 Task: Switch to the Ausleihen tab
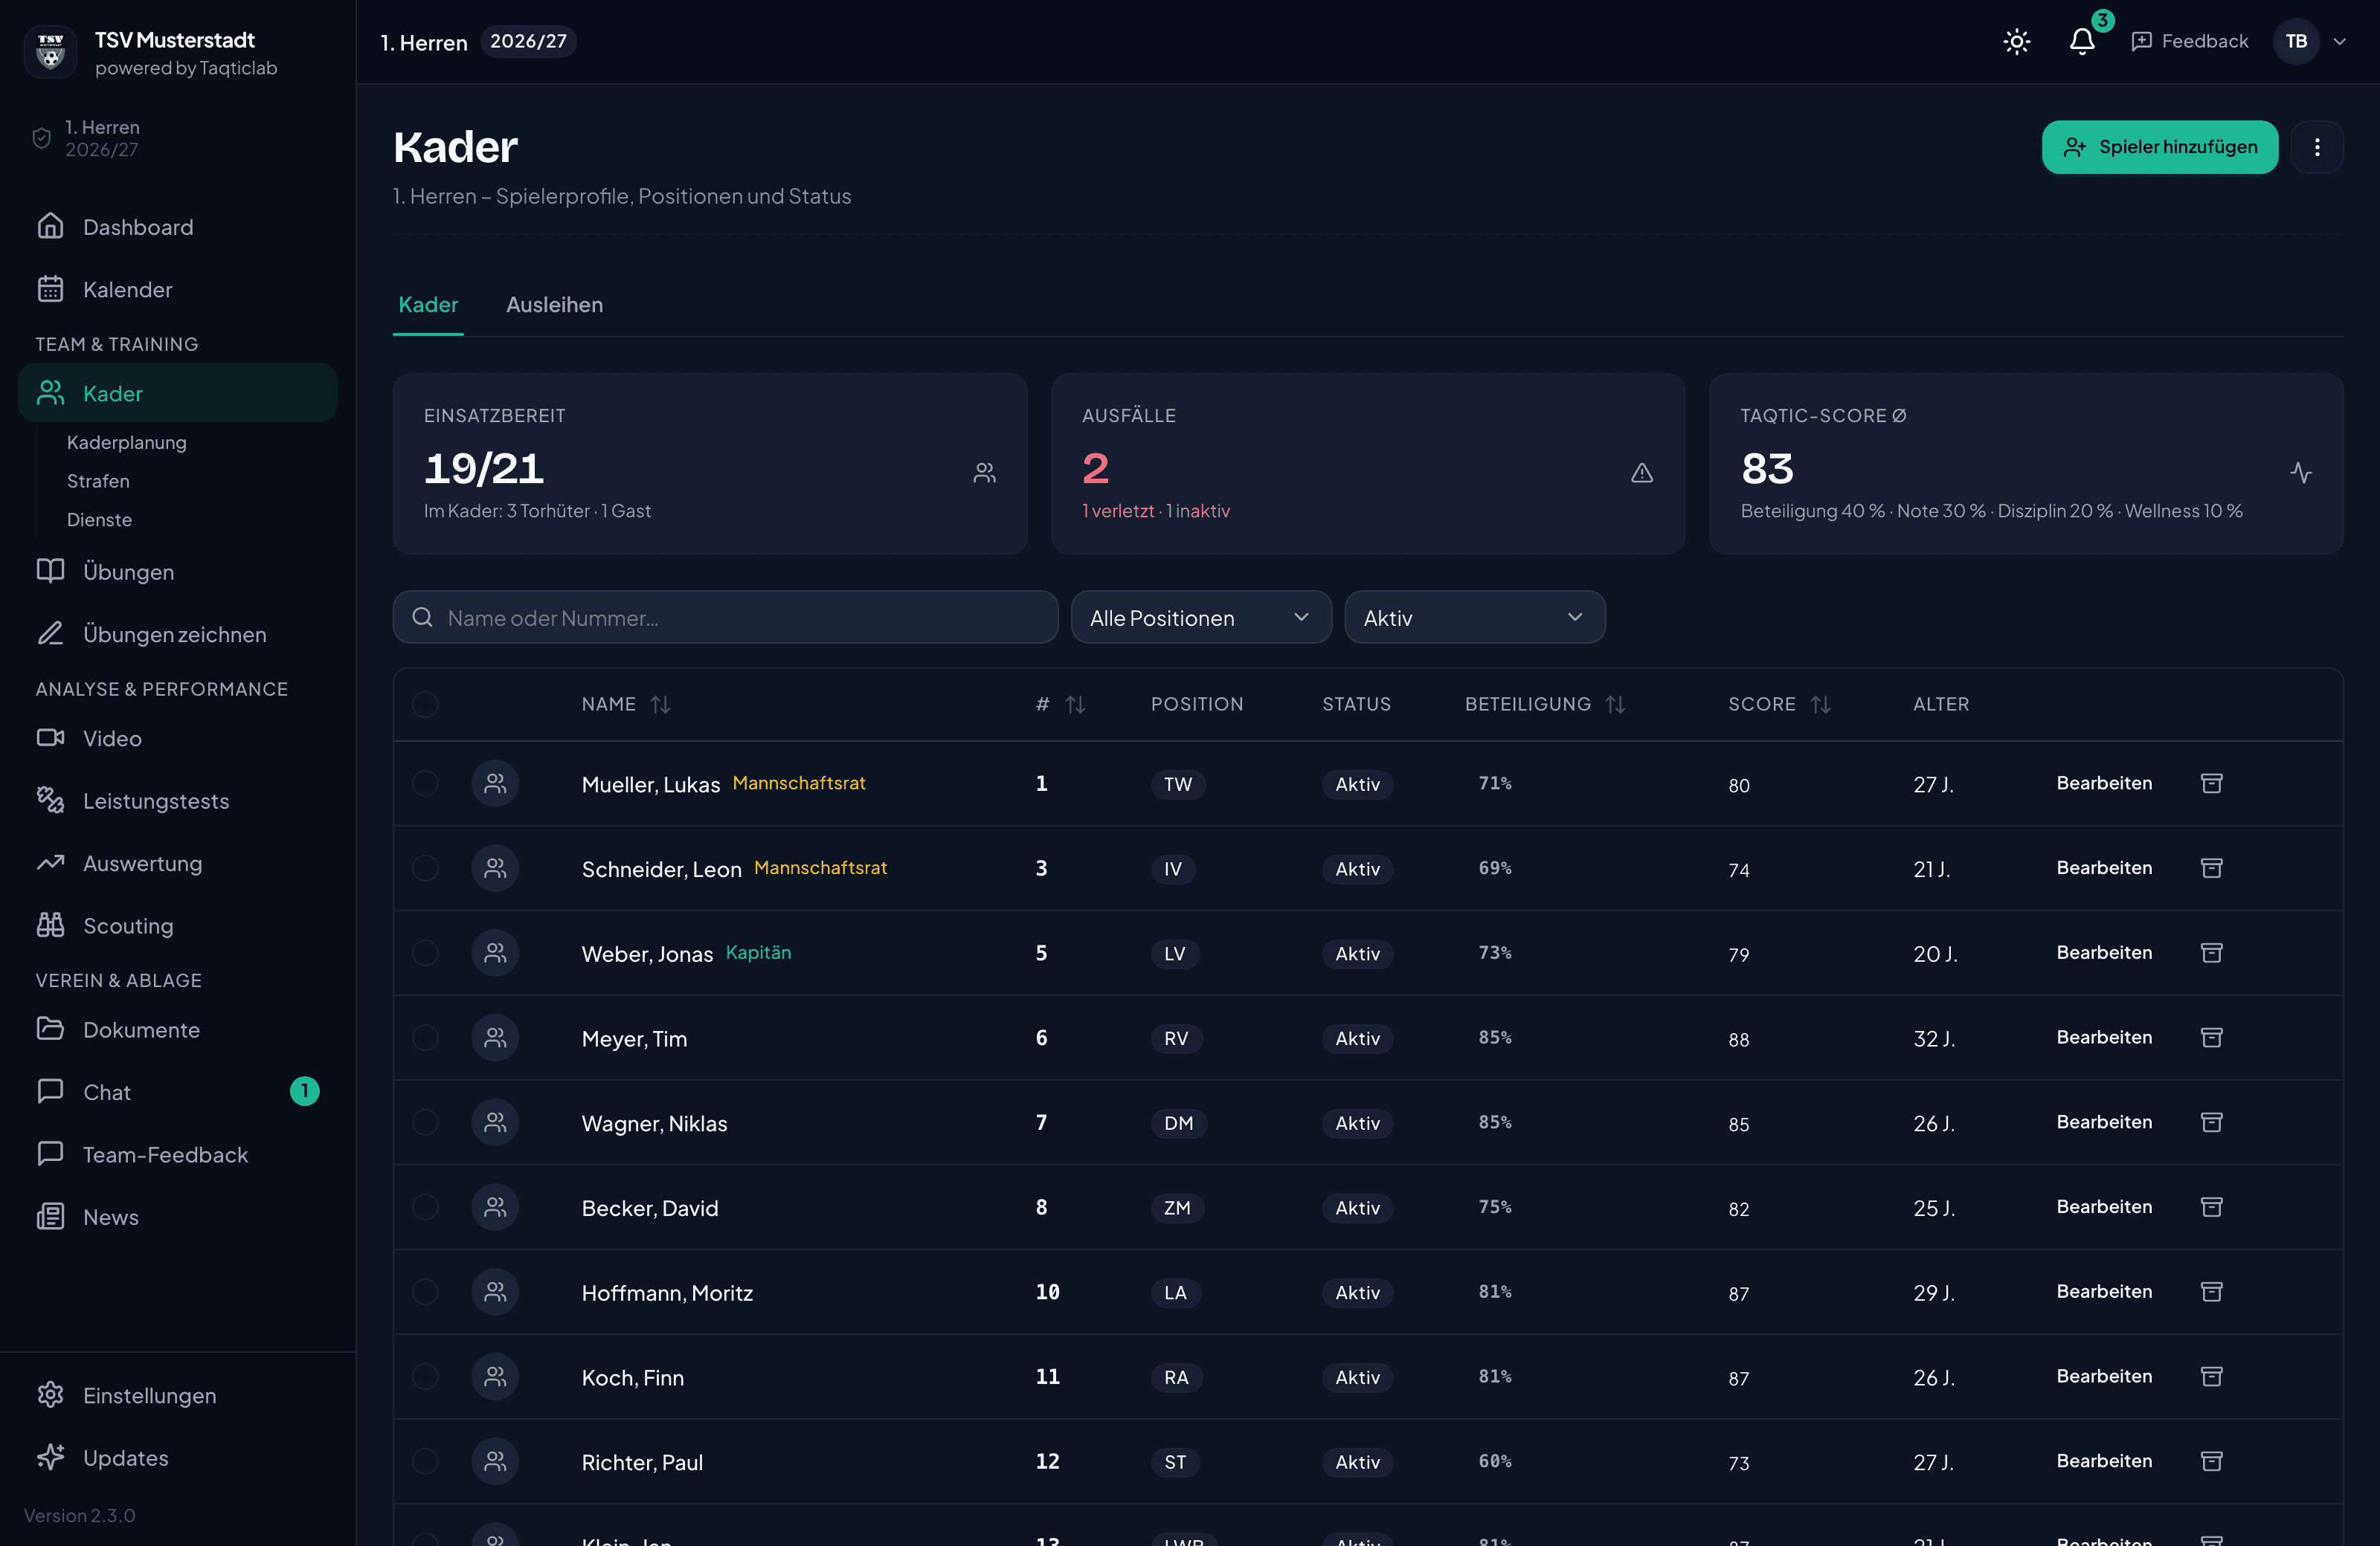tap(554, 304)
